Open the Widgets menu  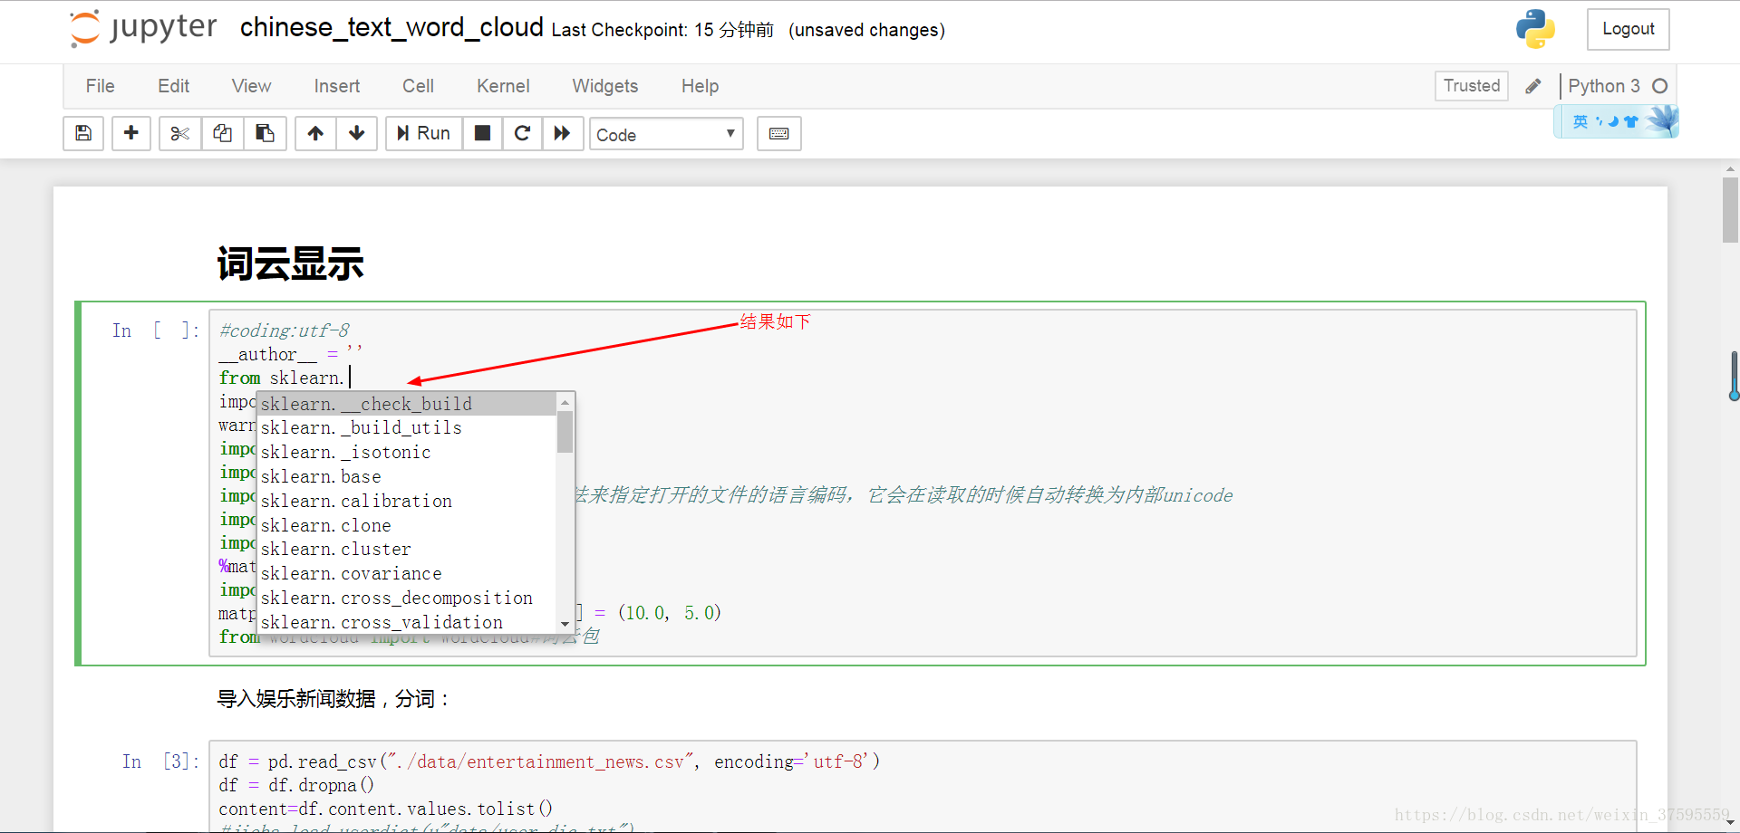pos(604,86)
